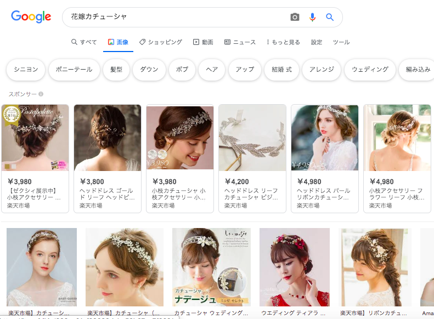The height and width of the screenshot is (319, 434).
Task: Open the ナデージュ カチューシャ result image
Action: point(211,267)
